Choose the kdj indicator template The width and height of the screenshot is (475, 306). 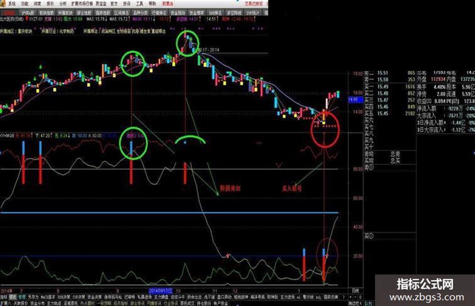(318, 297)
